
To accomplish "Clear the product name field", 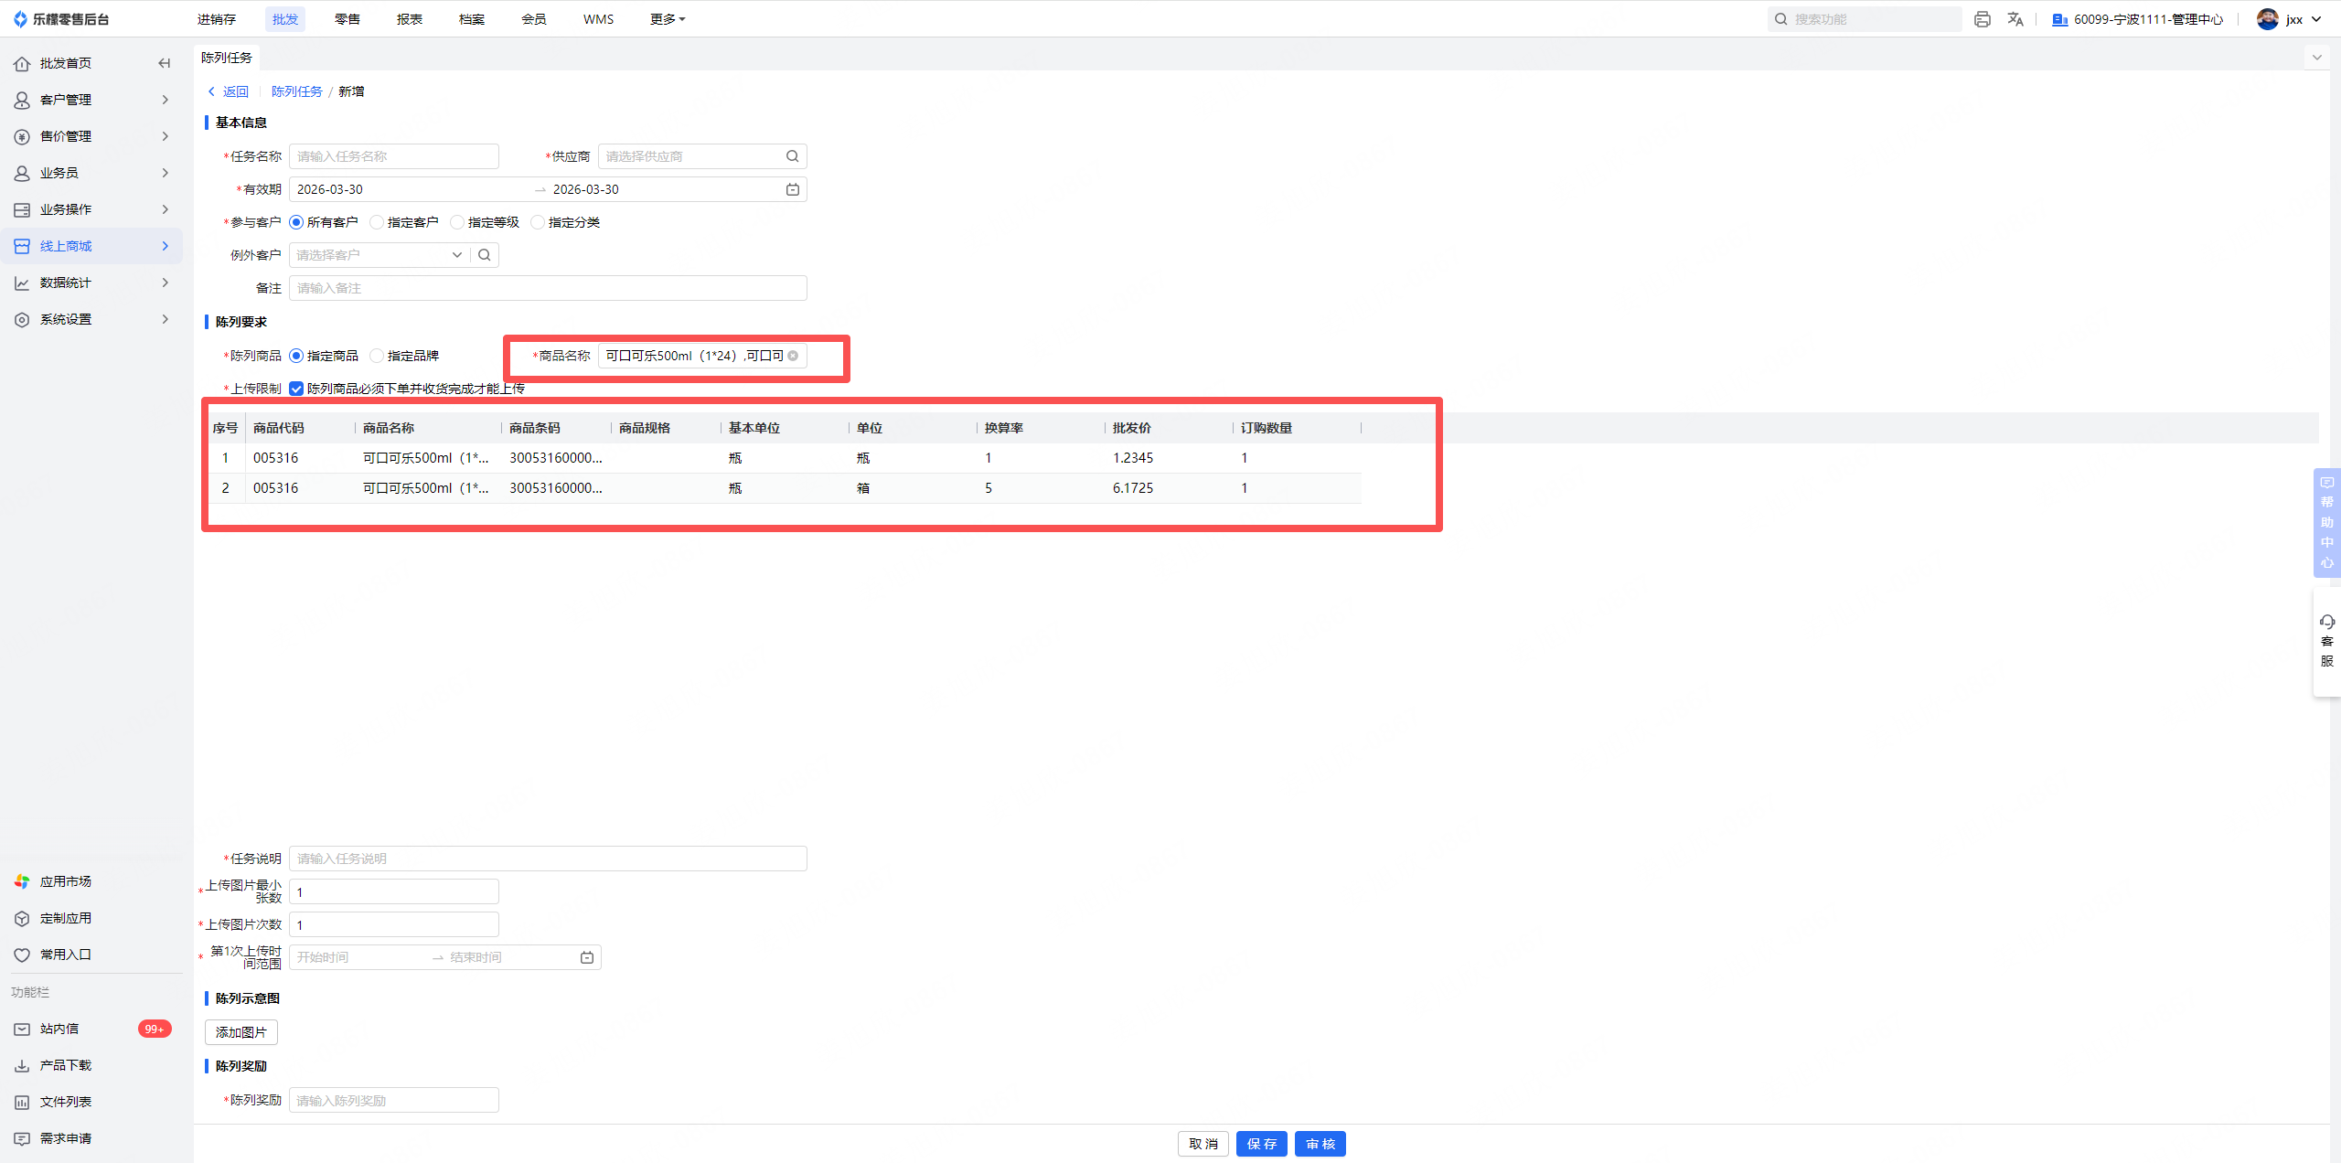I will click(793, 356).
